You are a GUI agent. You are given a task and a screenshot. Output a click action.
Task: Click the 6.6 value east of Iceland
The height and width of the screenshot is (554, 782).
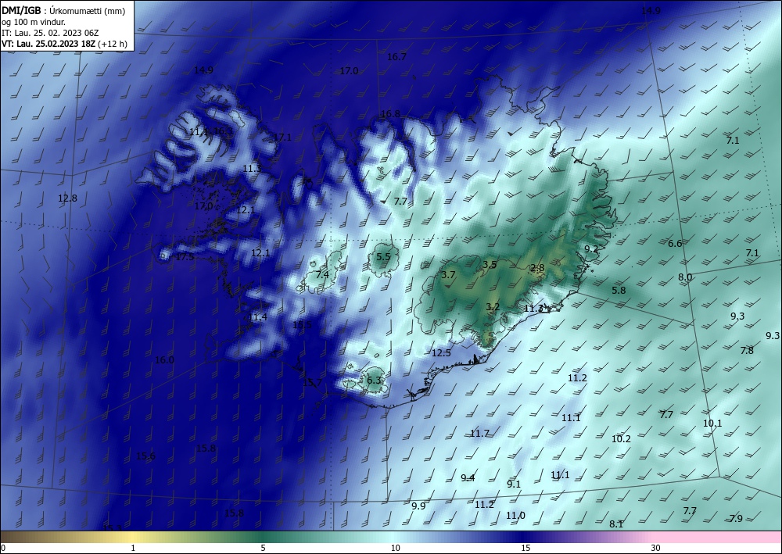tap(675, 243)
